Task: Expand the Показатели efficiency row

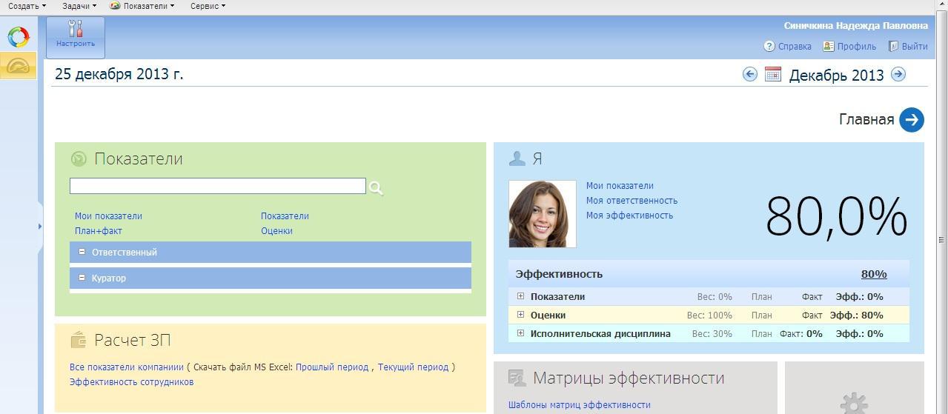Action: tap(520, 296)
